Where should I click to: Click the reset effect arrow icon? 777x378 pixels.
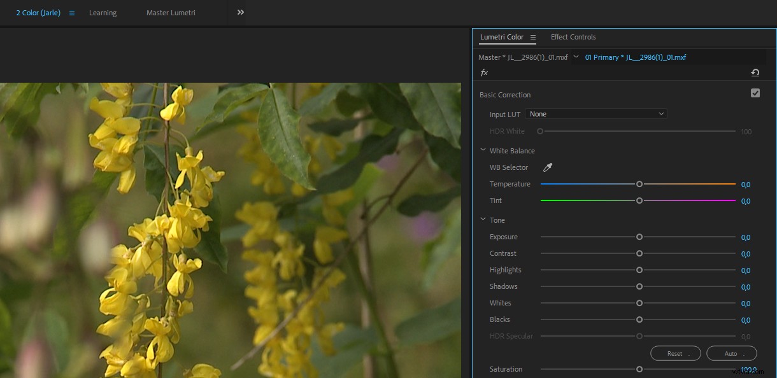click(755, 73)
